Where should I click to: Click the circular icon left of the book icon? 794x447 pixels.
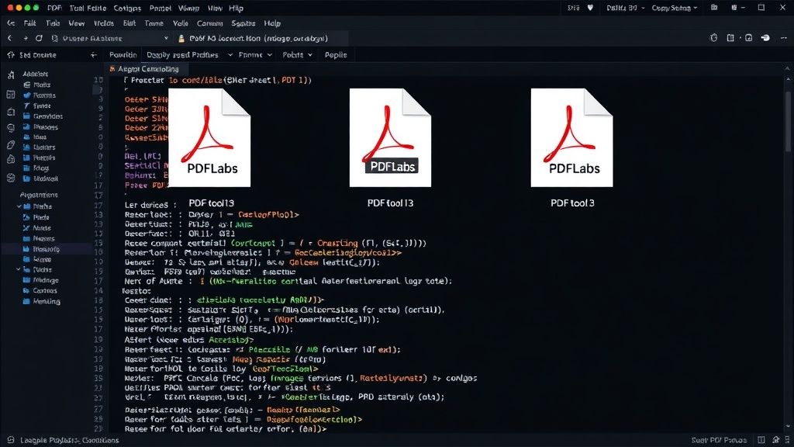(x=713, y=38)
